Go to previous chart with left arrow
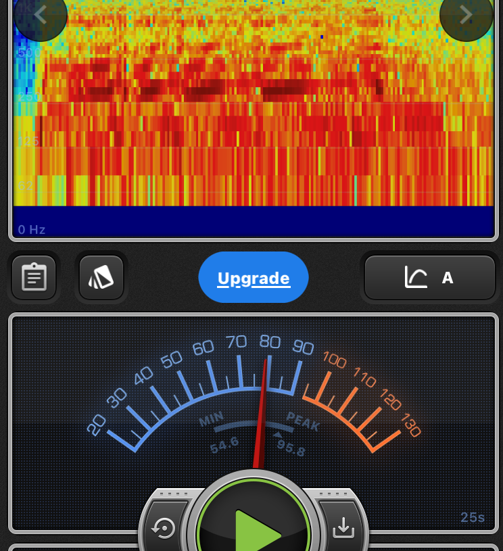This screenshot has width=503, height=551. pos(40,15)
